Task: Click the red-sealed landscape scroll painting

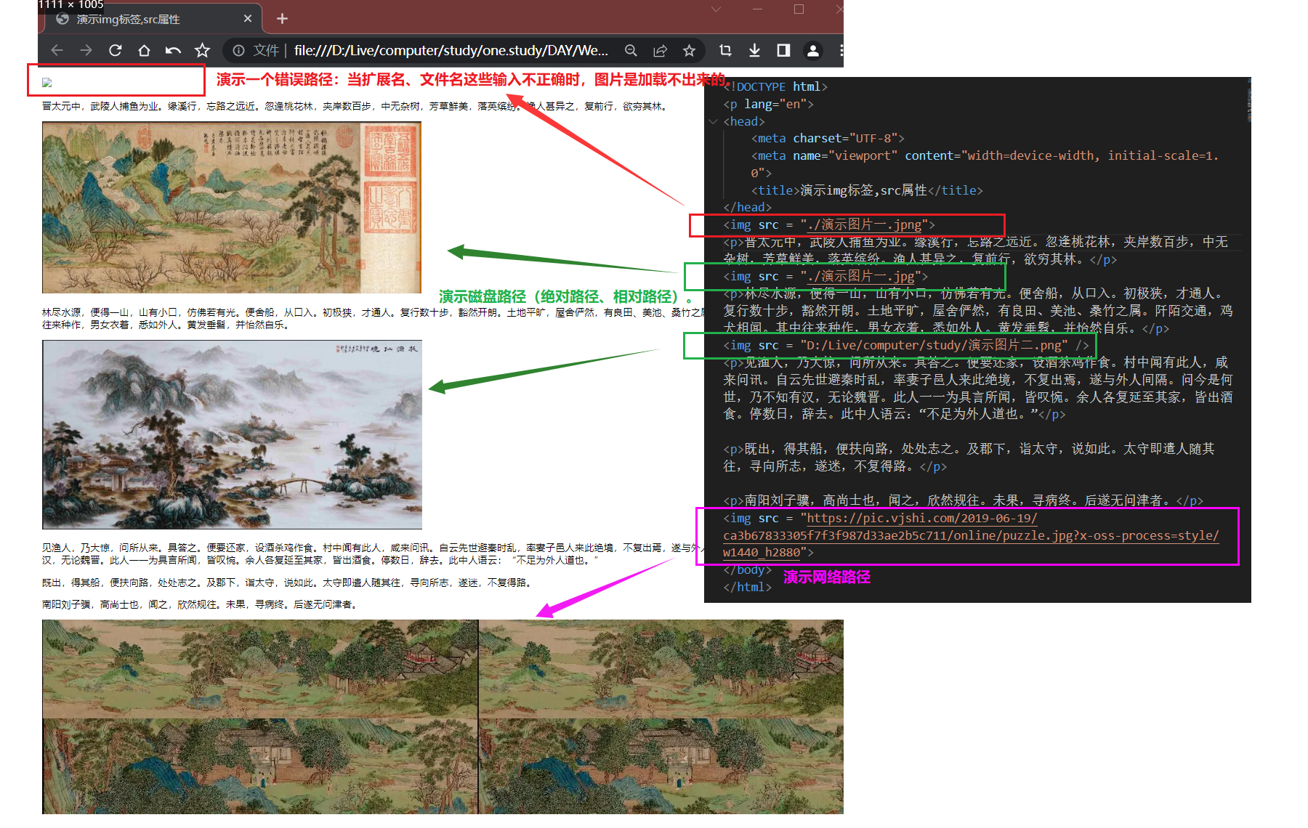Action: coord(232,207)
